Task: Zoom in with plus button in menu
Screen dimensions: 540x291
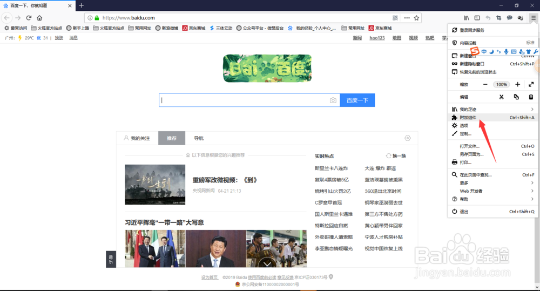Action: coord(518,84)
